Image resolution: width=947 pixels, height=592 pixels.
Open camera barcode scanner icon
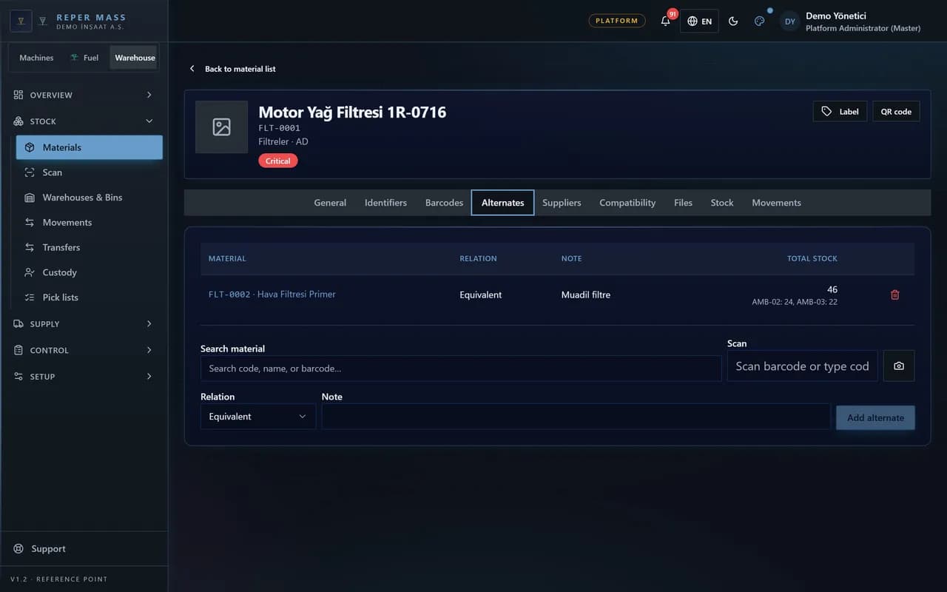click(899, 366)
